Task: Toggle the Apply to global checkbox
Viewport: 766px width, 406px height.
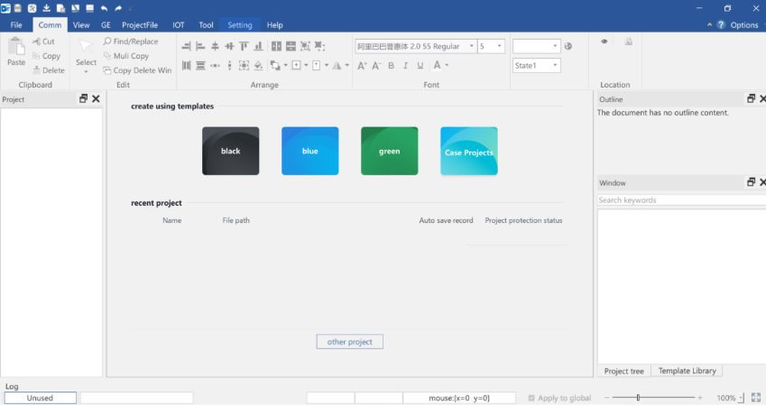Action: [531, 398]
